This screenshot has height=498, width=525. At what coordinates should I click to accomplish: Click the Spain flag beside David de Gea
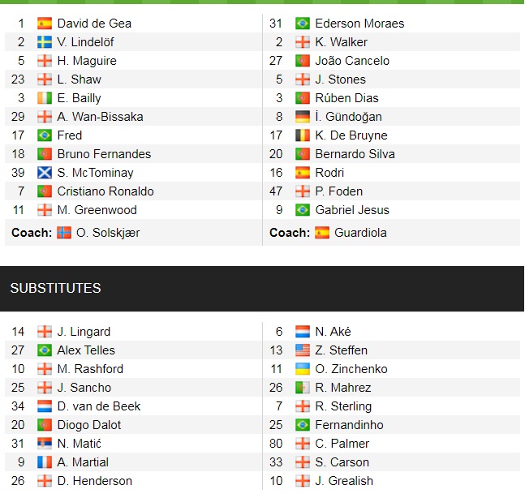tap(45, 24)
